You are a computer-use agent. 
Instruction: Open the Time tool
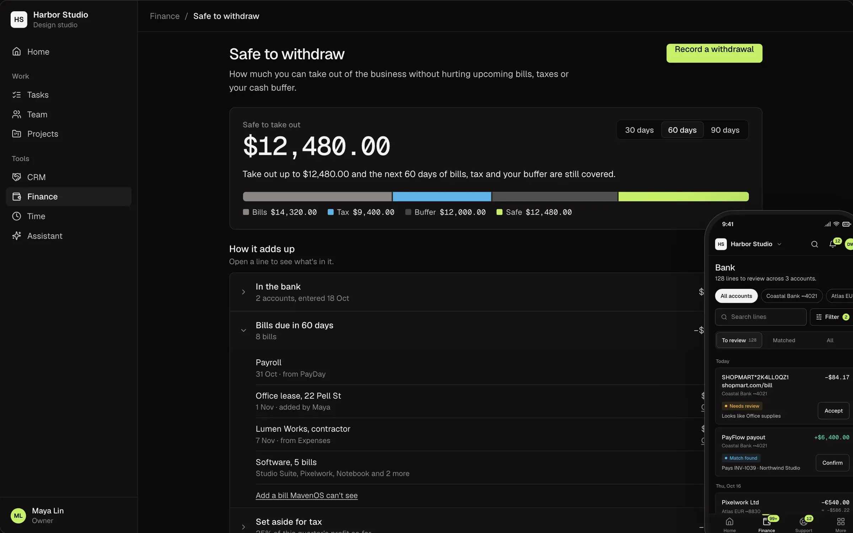coord(69,216)
